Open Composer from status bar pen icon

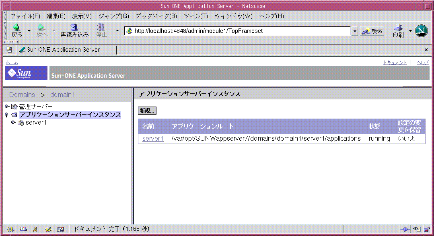(x=48, y=229)
